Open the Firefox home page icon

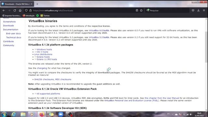click(x=20, y=10)
